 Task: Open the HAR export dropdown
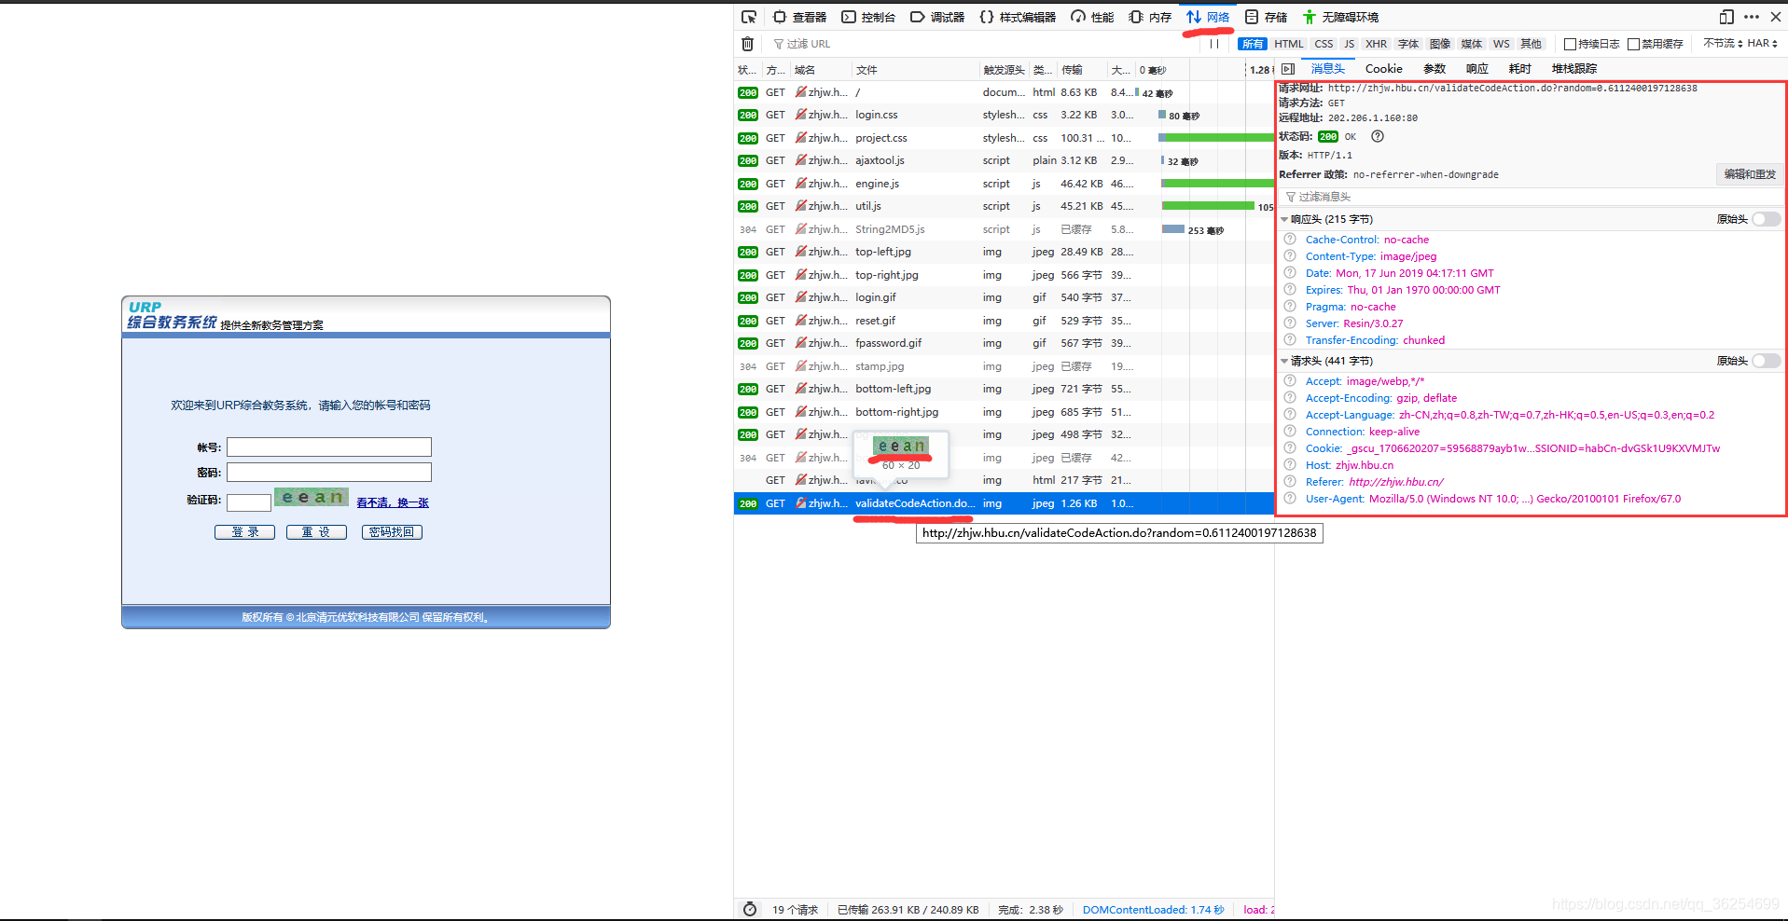pos(1762,43)
